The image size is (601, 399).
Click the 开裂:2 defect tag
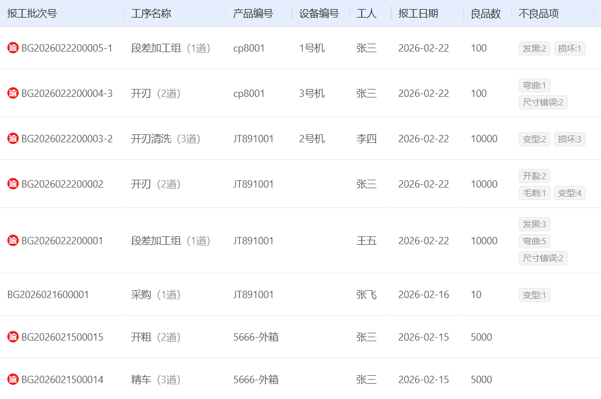click(x=534, y=176)
